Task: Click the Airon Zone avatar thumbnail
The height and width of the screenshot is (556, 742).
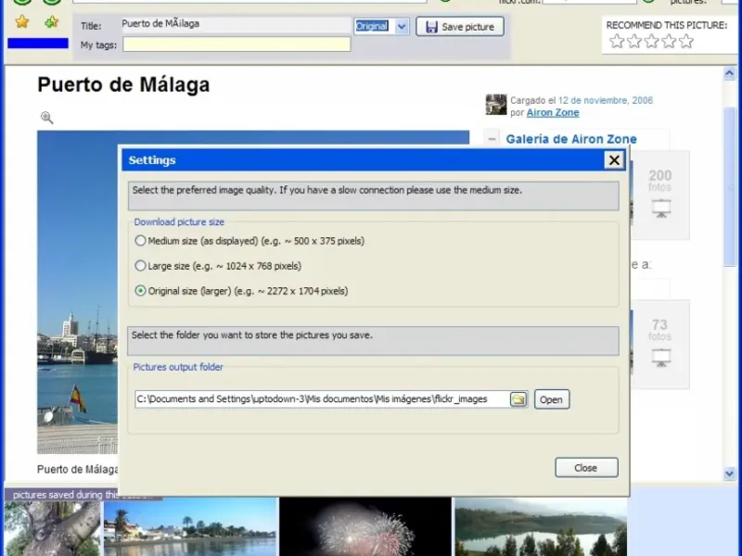Action: (x=496, y=105)
